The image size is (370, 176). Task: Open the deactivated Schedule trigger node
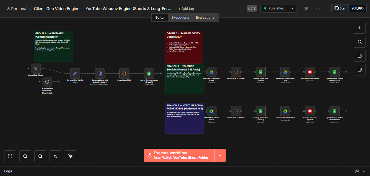point(47,82)
